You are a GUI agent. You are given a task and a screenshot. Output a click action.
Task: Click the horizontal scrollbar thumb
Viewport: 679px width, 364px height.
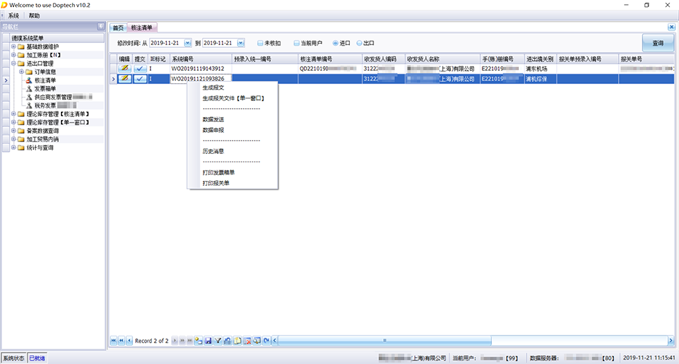click(x=385, y=340)
